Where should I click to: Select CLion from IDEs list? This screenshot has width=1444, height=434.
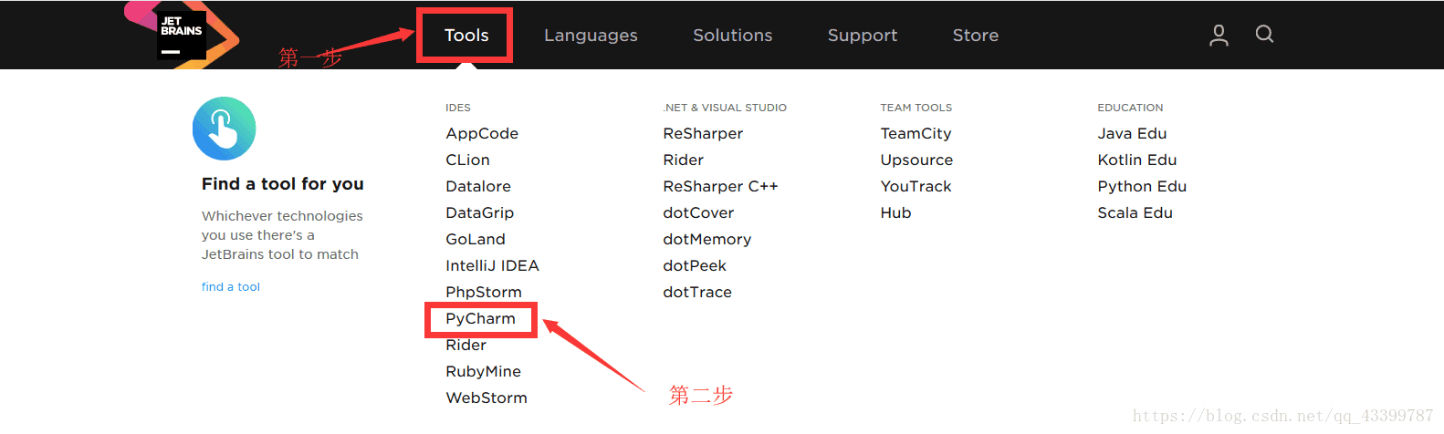coord(467,160)
